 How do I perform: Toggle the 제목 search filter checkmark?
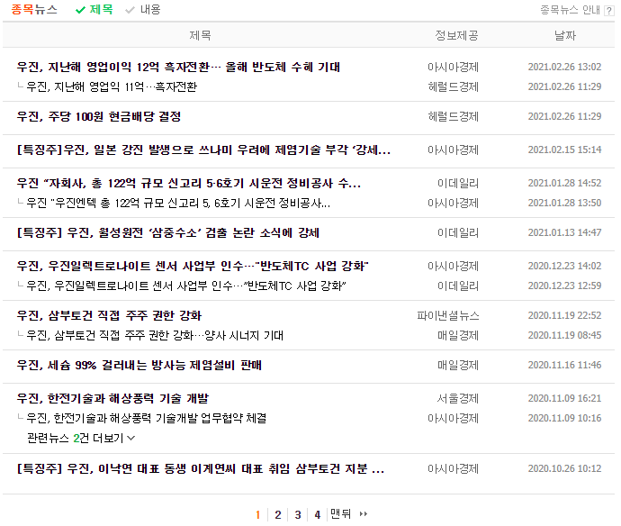80,10
